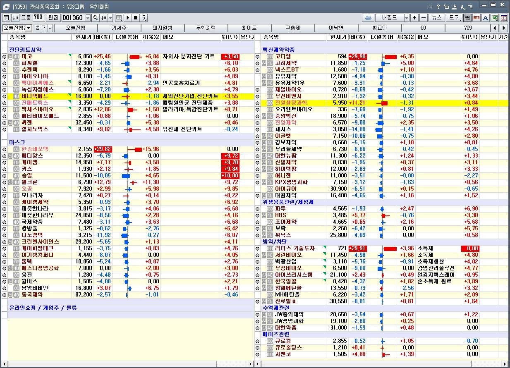Stop auto-rotation with the stop icon
This screenshot has height=368, width=510.
pyautogui.click(x=136, y=18)
